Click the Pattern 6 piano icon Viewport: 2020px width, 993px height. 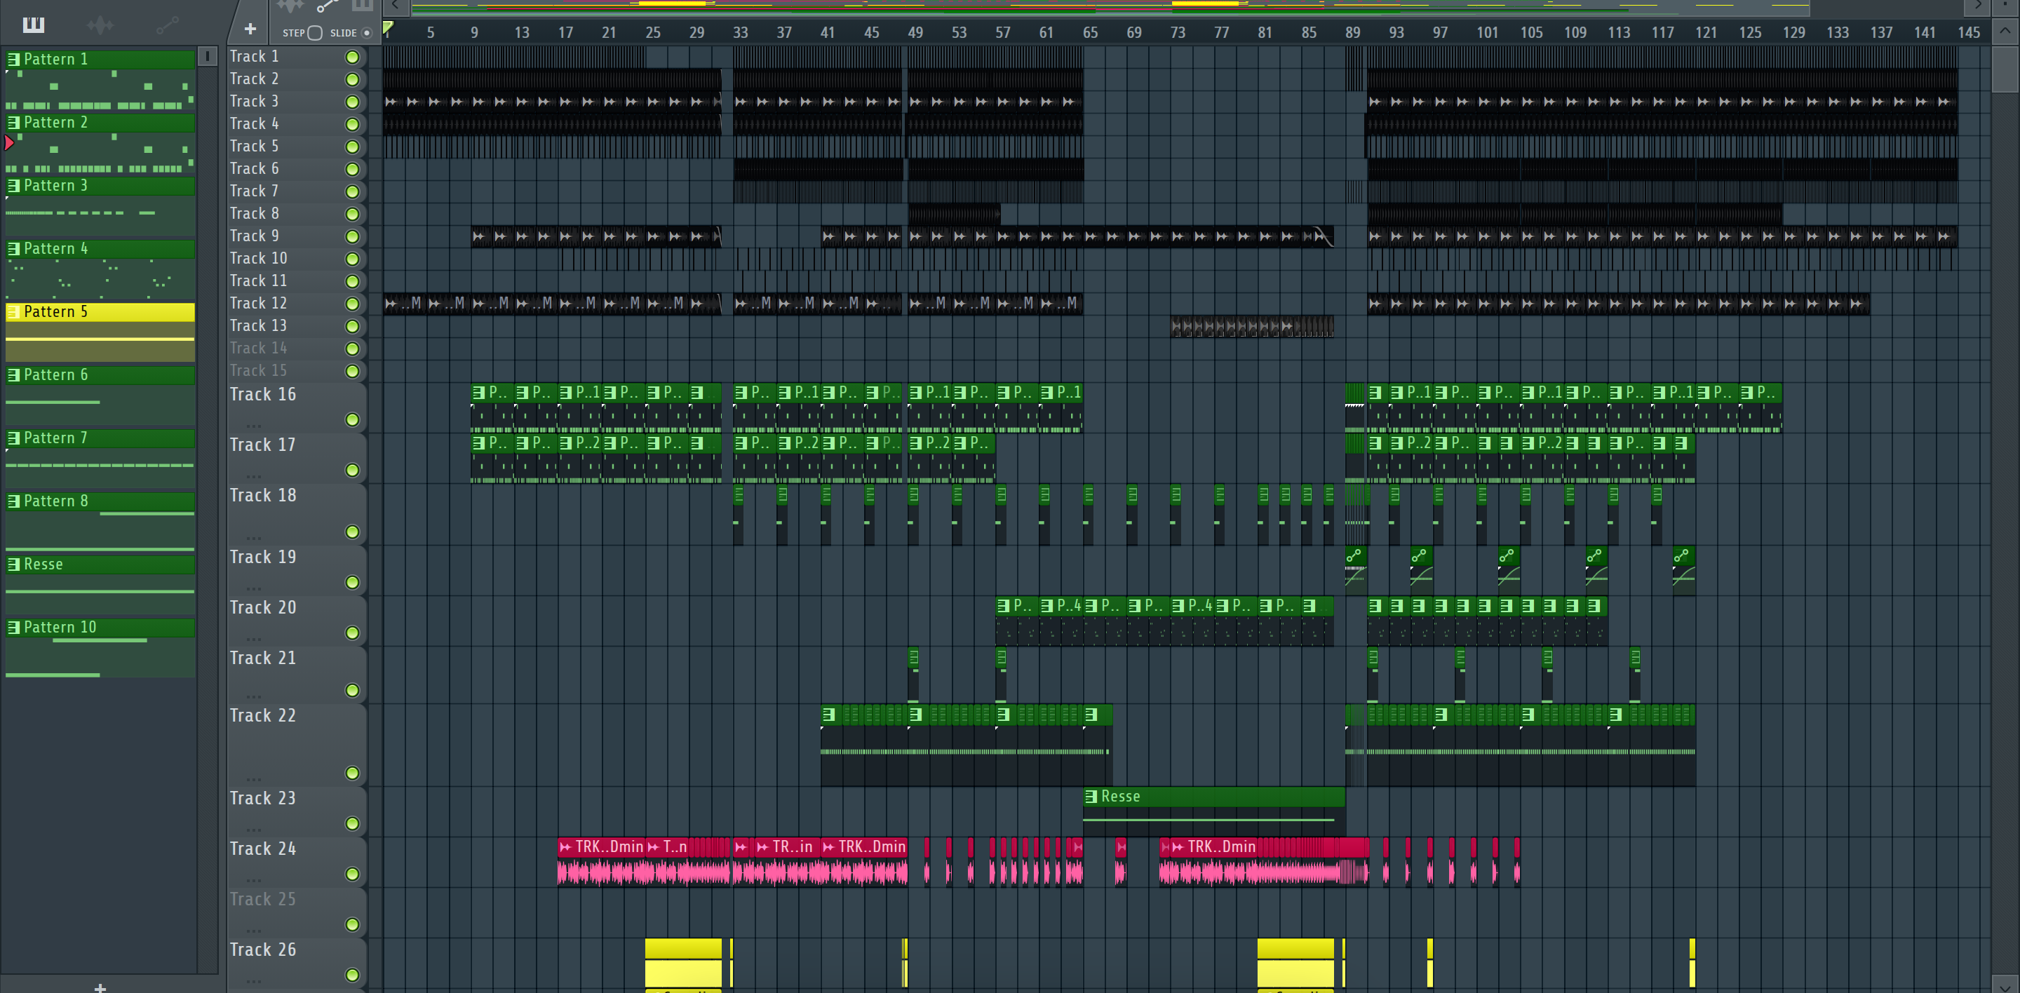[x=13, y=374]
